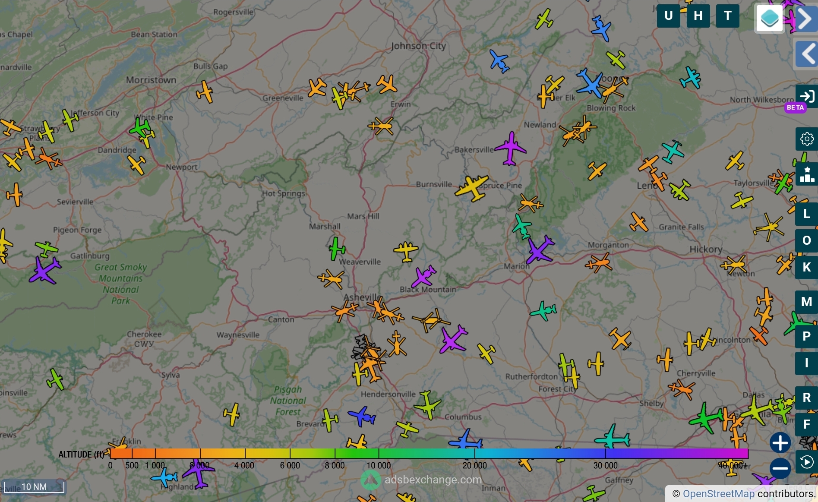Select the green plane west of Sylva
Screen dimensions: 818x502
(56, 380)
